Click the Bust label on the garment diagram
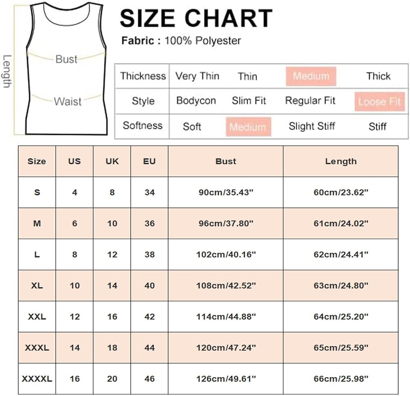The width and height of the screenshot is (410, 396). pos(66,59)
